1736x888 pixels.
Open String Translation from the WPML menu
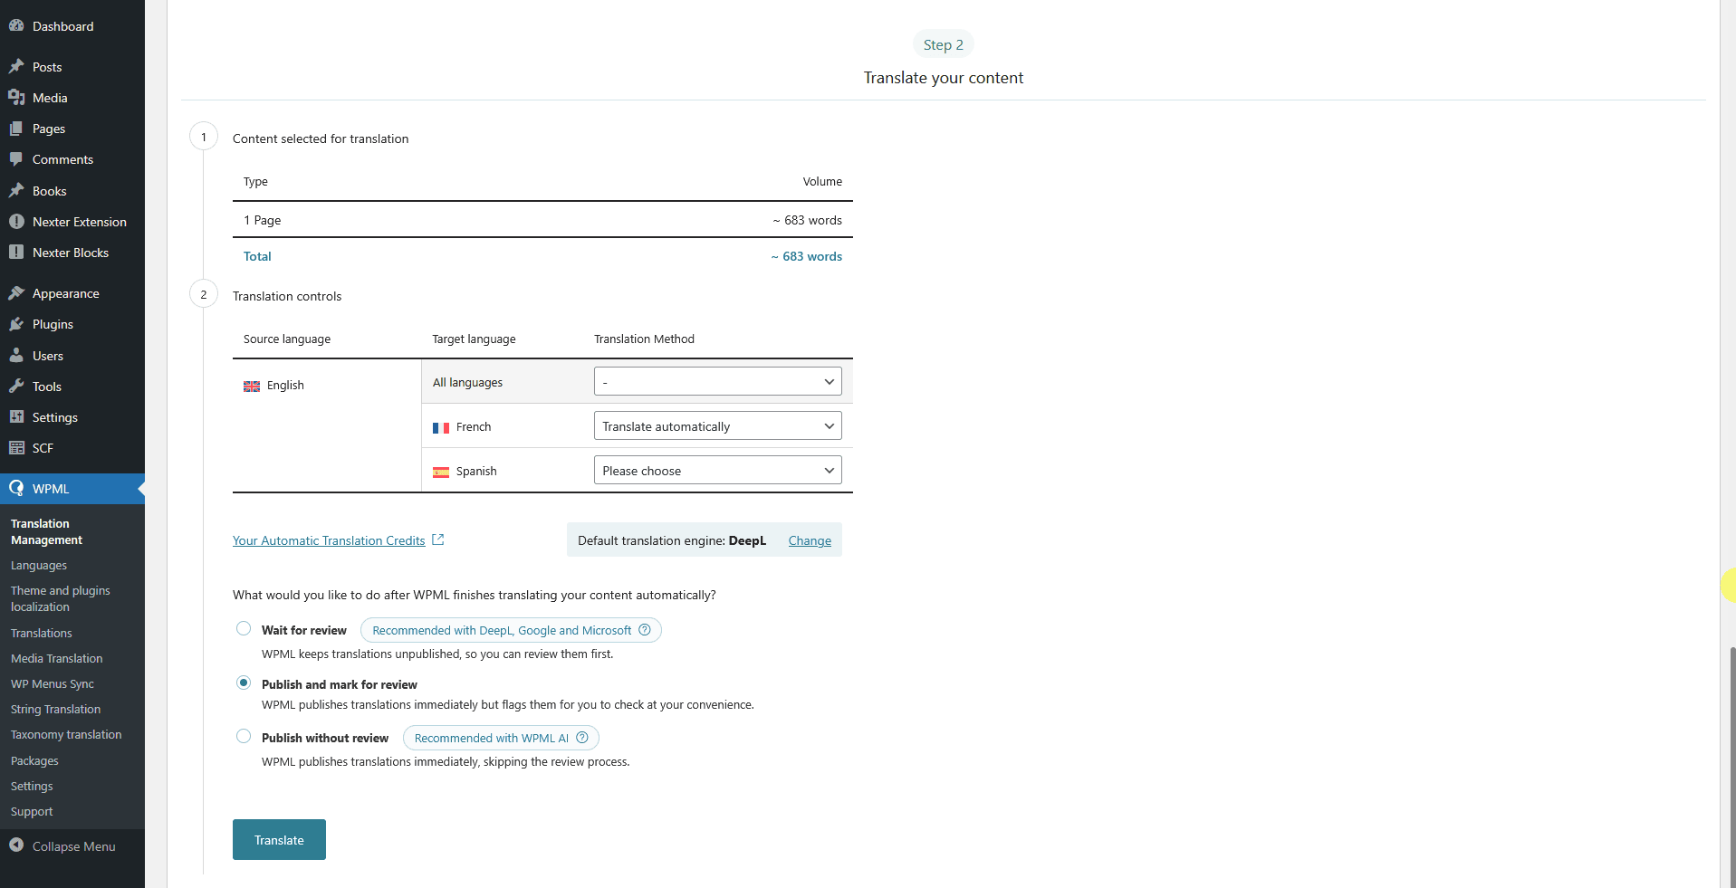click(54, 709)
